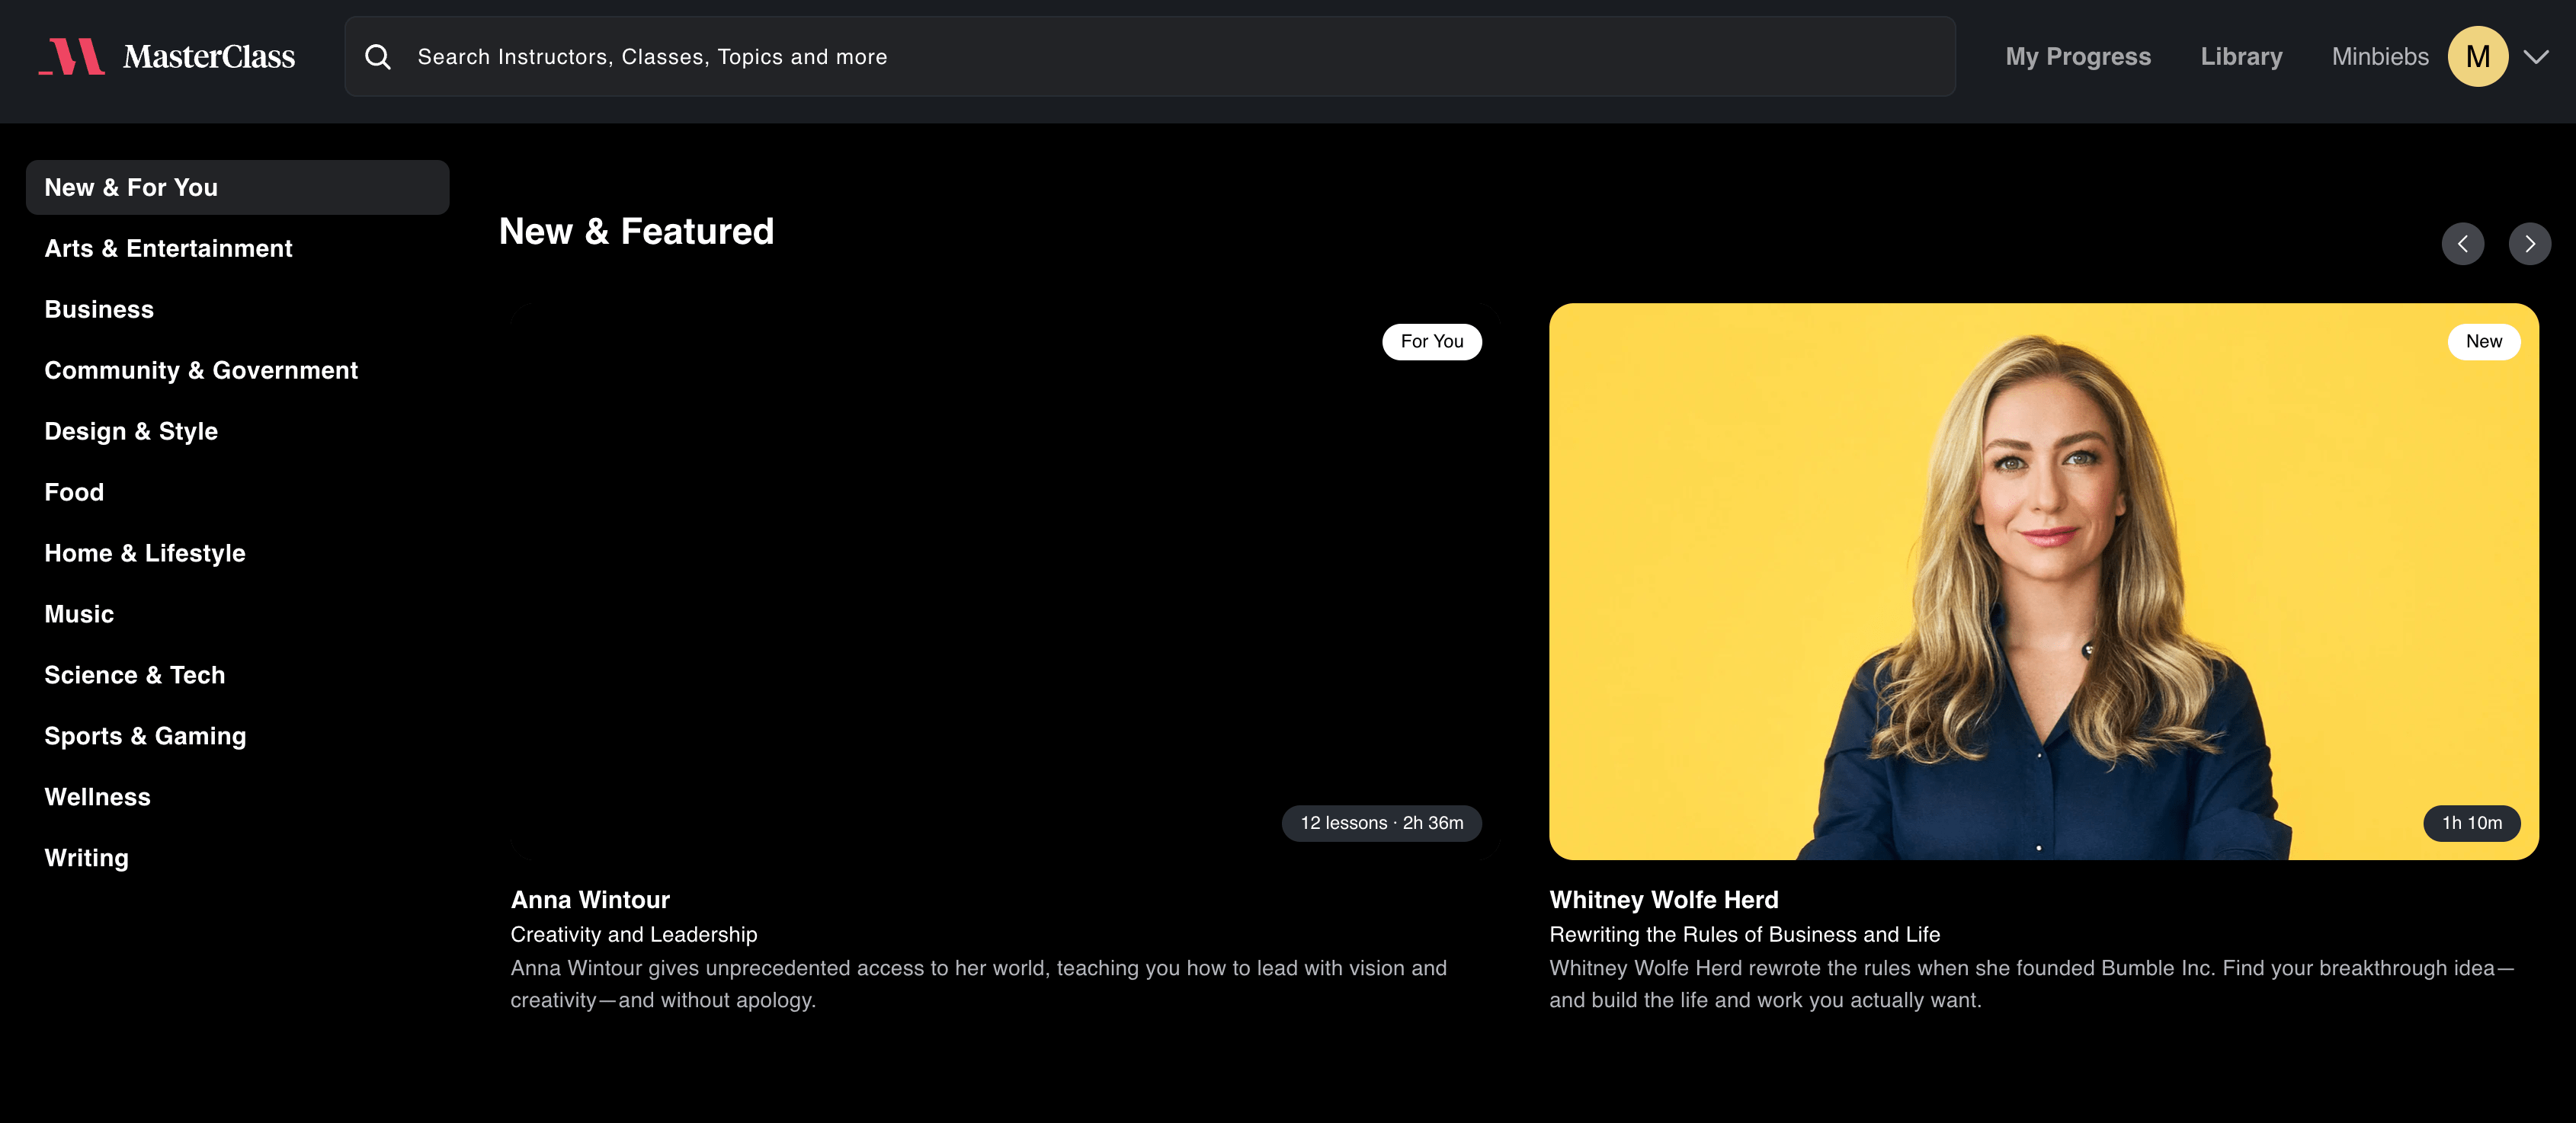
Task: Click the Minbiebs username
Action: click(2379, 57)
